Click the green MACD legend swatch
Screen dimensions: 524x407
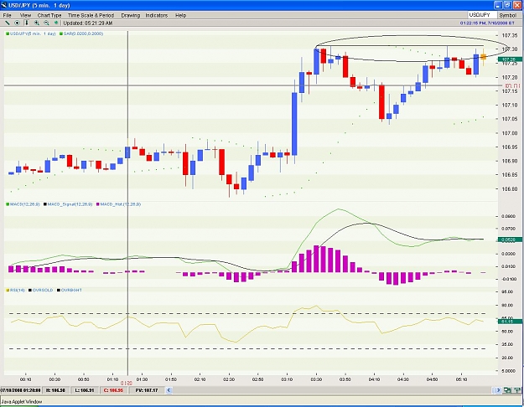8,204
